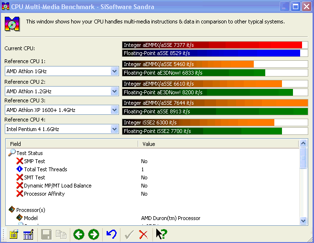Image resolution: width=314 pixels, height=243 pixels.
Task: Click the Save floppy disk icon
Action: tap(46, 234)
